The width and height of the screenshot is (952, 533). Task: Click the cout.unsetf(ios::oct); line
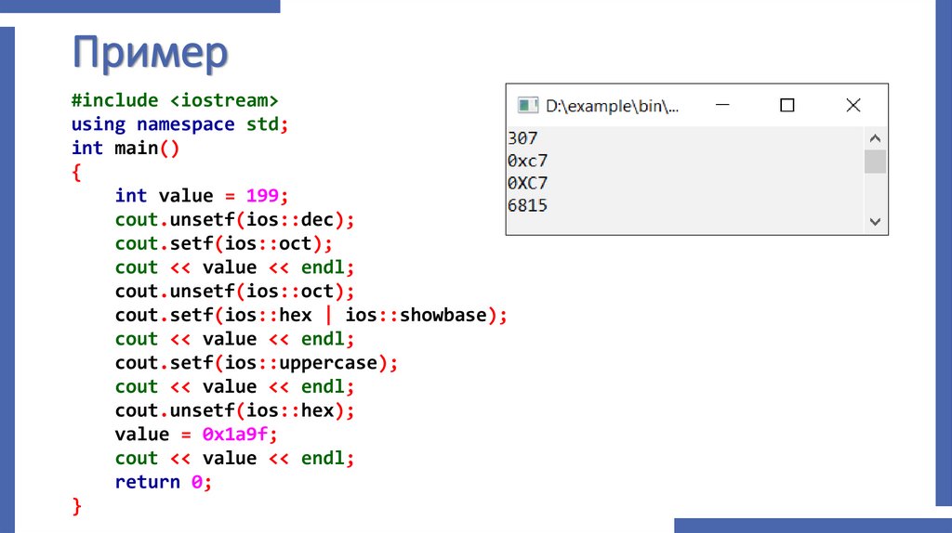[234, 292]
